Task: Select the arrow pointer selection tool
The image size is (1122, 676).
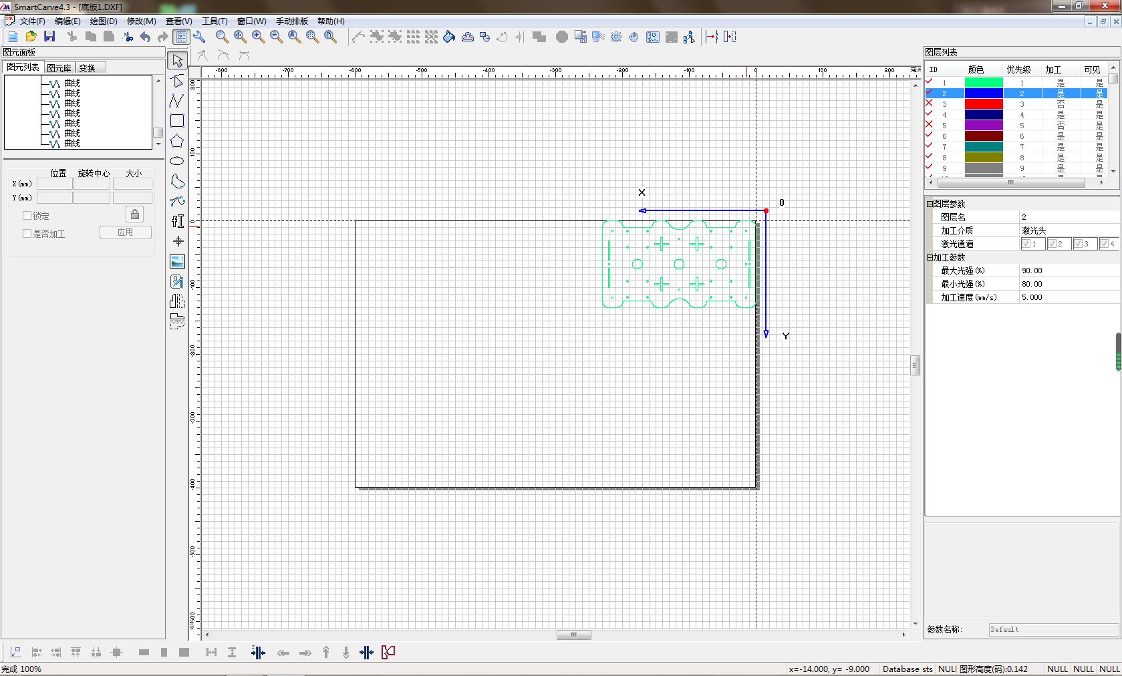Action: pos(177,61)
